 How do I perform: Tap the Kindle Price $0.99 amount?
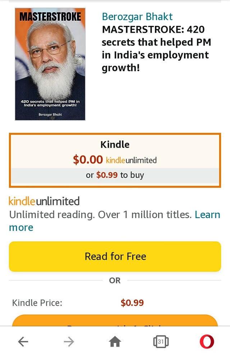pos(132,303)
